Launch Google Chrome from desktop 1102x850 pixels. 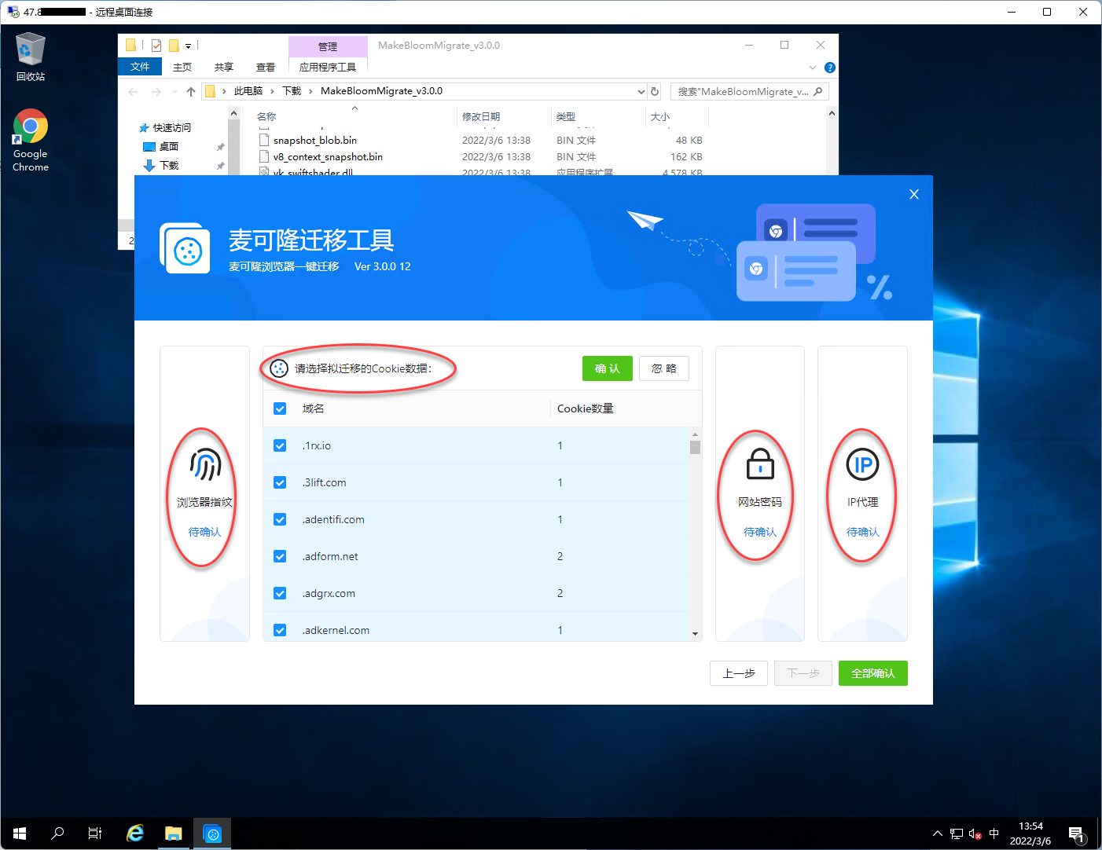coord(31,140)
